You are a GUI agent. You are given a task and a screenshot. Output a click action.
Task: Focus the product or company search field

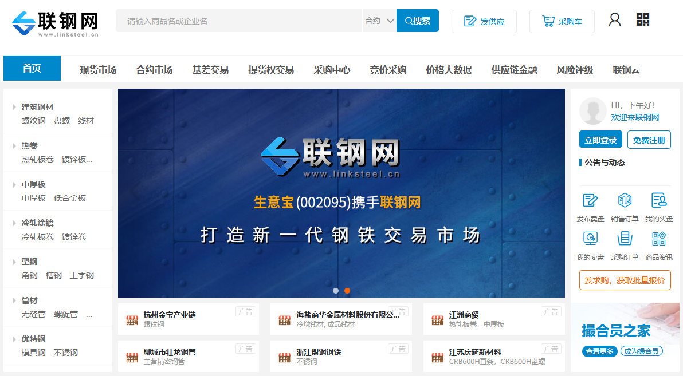(x=239, y=21)
